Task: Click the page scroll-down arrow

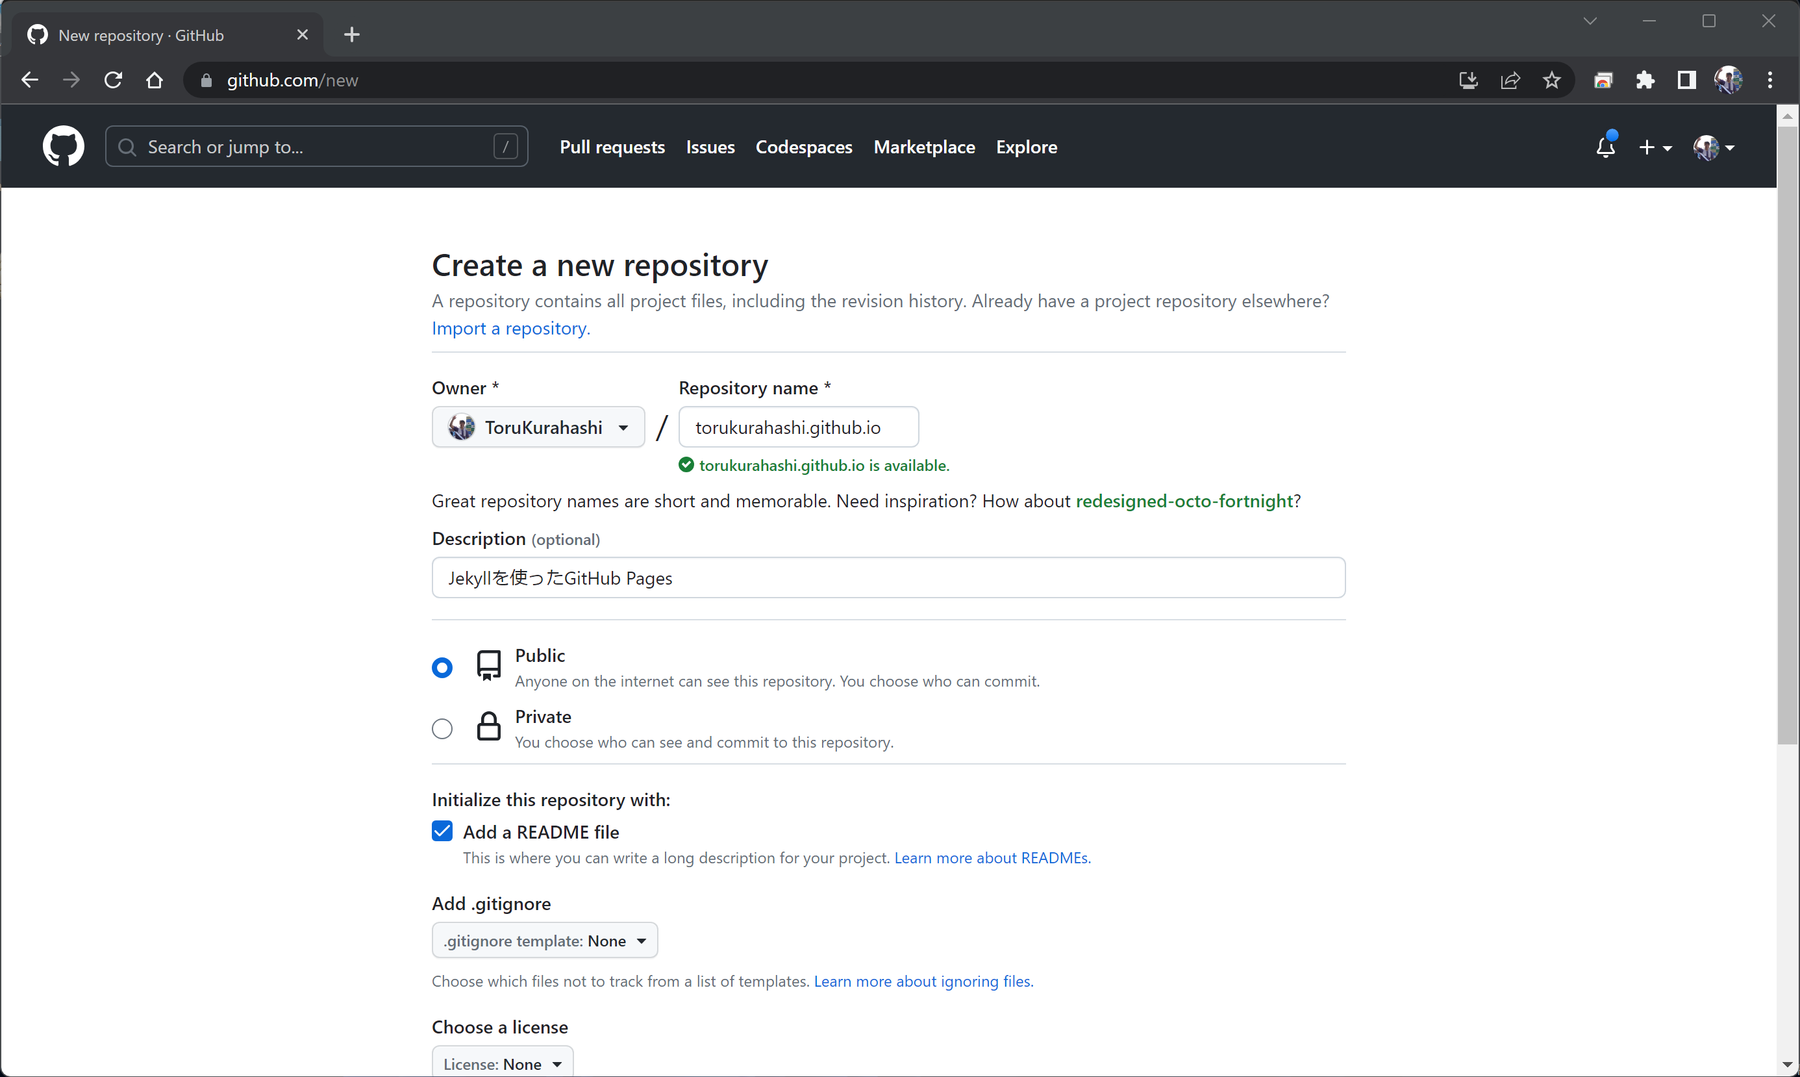Action: [x=1788, y=1065]
